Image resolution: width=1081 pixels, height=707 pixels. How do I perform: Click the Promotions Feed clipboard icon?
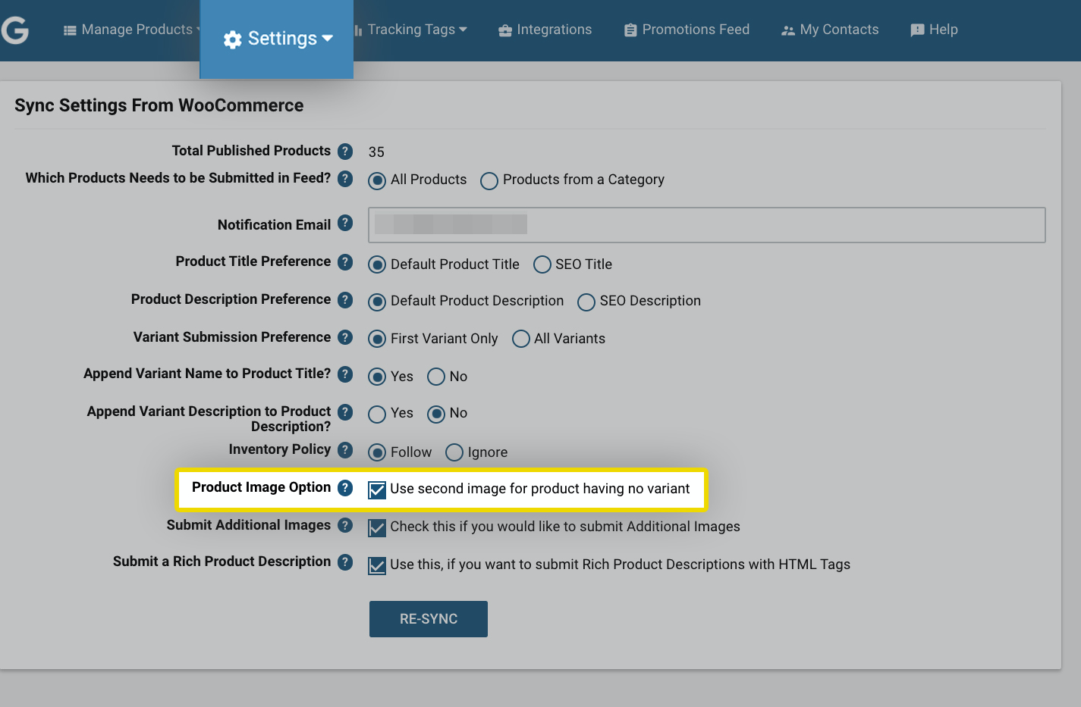(x=630, y=30)
